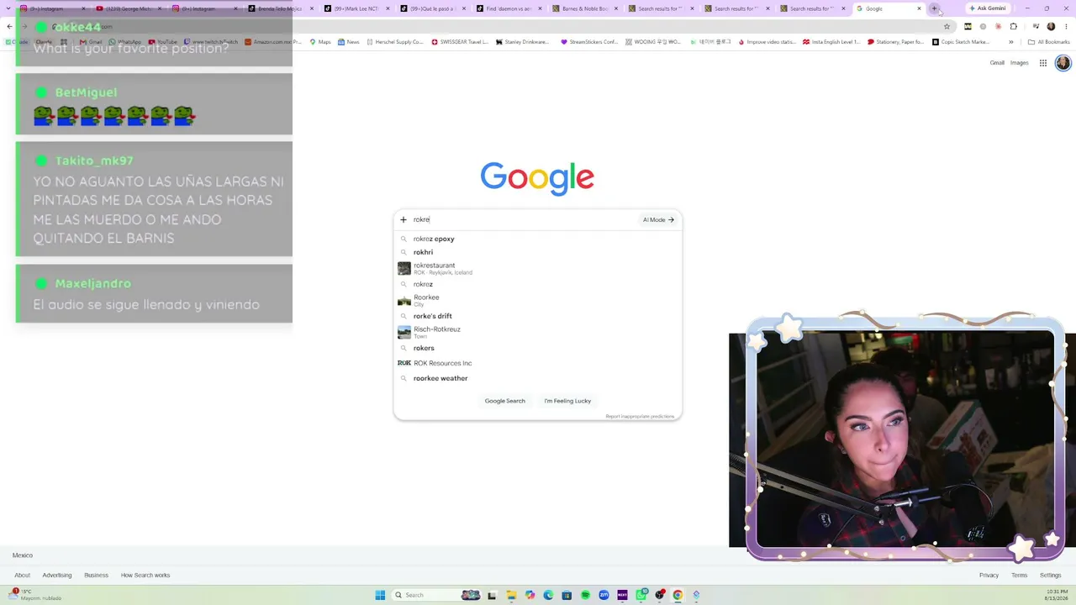Open the Settings footer menu
This screenshot has height=605, width=1076.
point(1050,576)
